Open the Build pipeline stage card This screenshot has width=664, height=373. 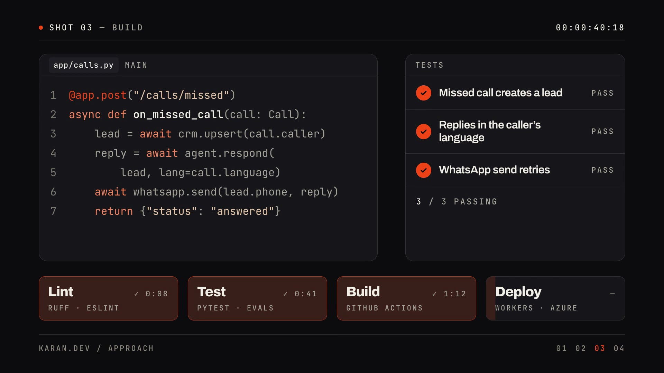click(406, 298)
